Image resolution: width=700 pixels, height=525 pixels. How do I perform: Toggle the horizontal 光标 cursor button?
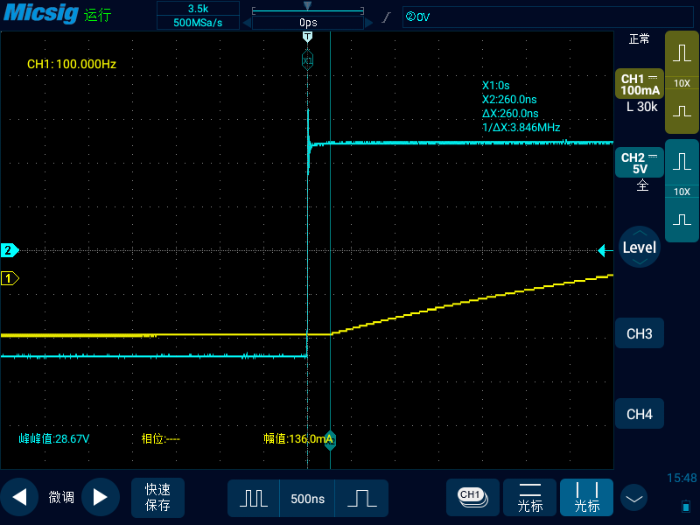coord(530,497)
